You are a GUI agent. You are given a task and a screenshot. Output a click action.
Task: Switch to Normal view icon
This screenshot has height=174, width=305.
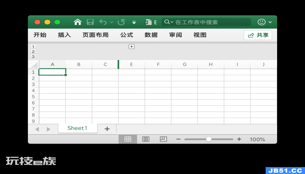pos(128,139)
